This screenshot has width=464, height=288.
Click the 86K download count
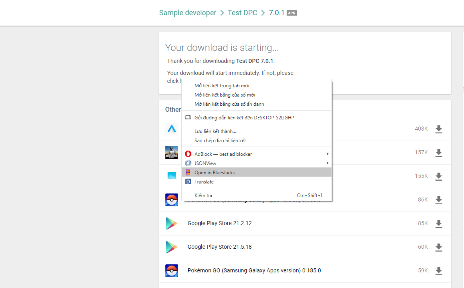coord(423,200)
